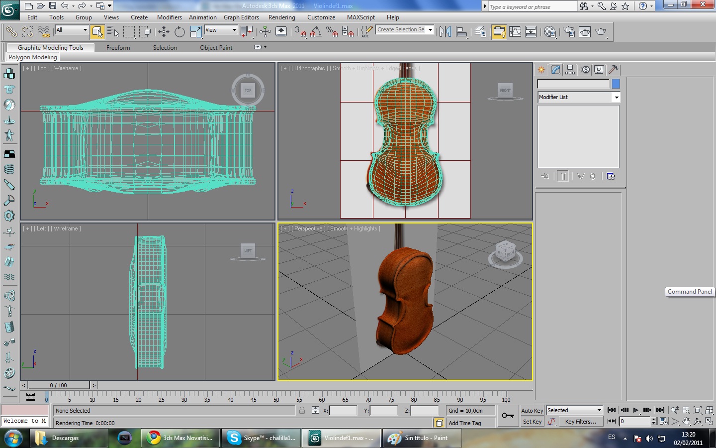Open the Hierarchy panel tab icon
716x448 pixels.
[570, 70]
